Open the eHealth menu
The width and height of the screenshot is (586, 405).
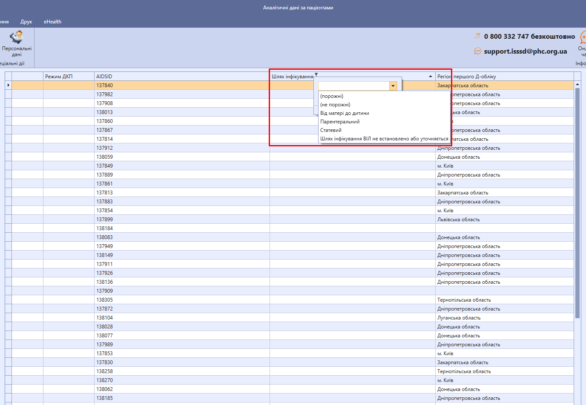click(52, 22)
